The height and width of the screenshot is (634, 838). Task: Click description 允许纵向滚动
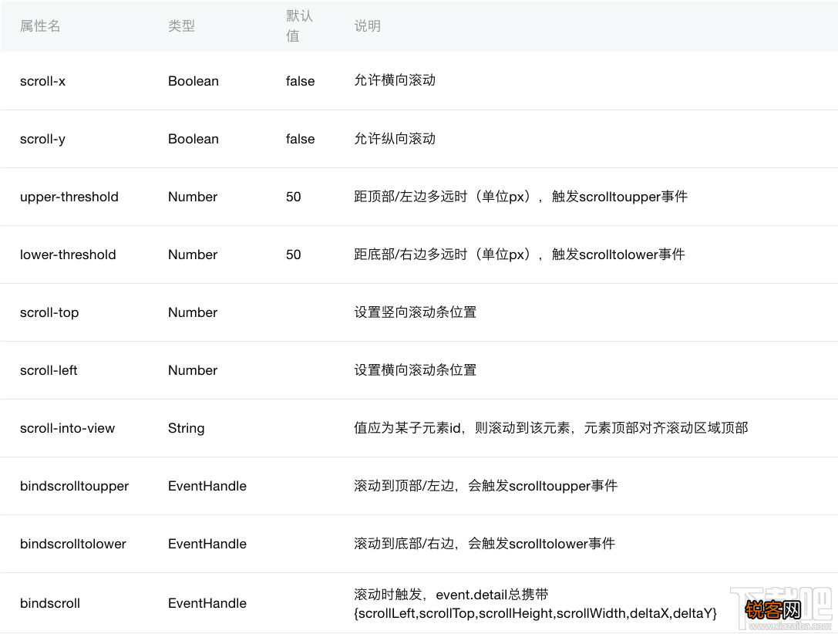(x=395, y=139)
